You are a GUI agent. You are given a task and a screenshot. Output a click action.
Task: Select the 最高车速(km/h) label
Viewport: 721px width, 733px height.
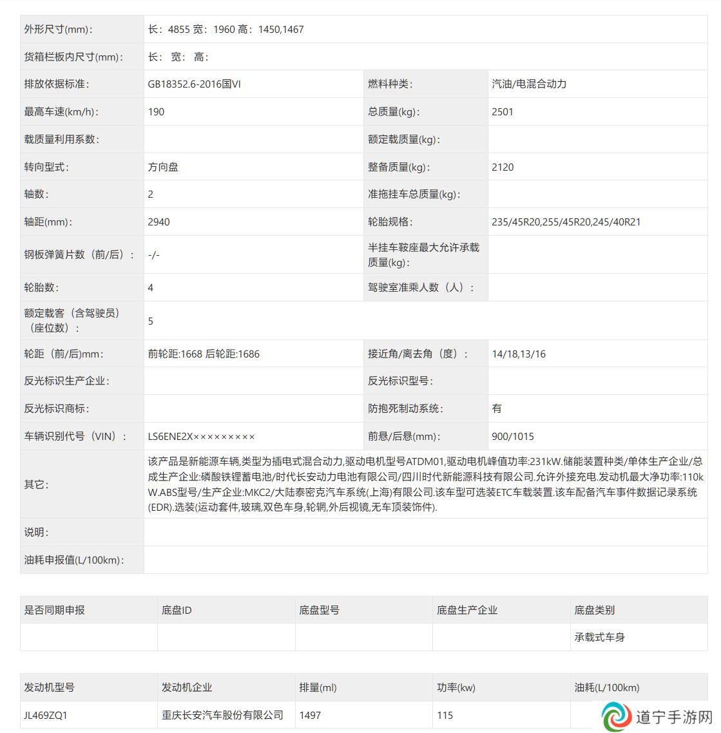pos(61,111)
